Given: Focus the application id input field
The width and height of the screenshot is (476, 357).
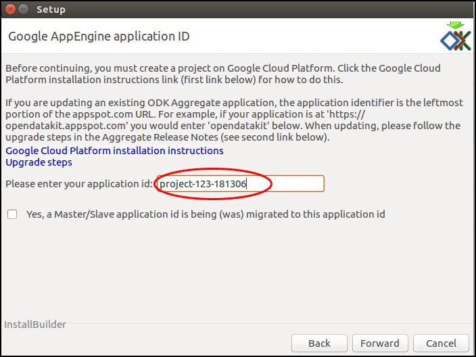Looking at the screenshot, I should (241, 184).
